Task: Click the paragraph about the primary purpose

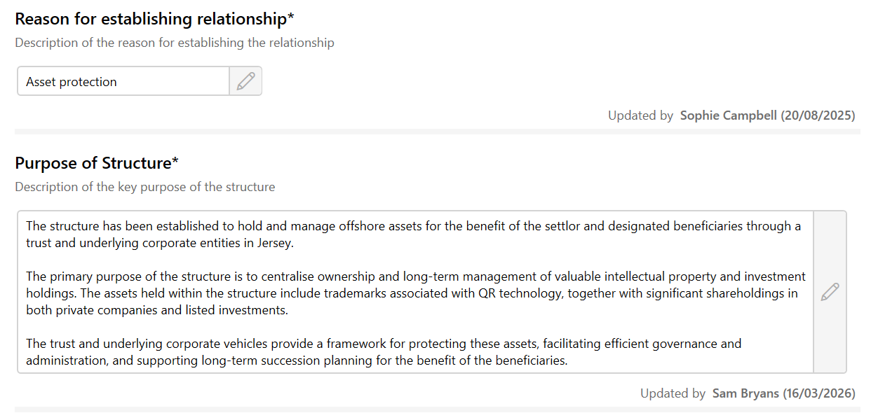Action: click(x=414, y=293)
